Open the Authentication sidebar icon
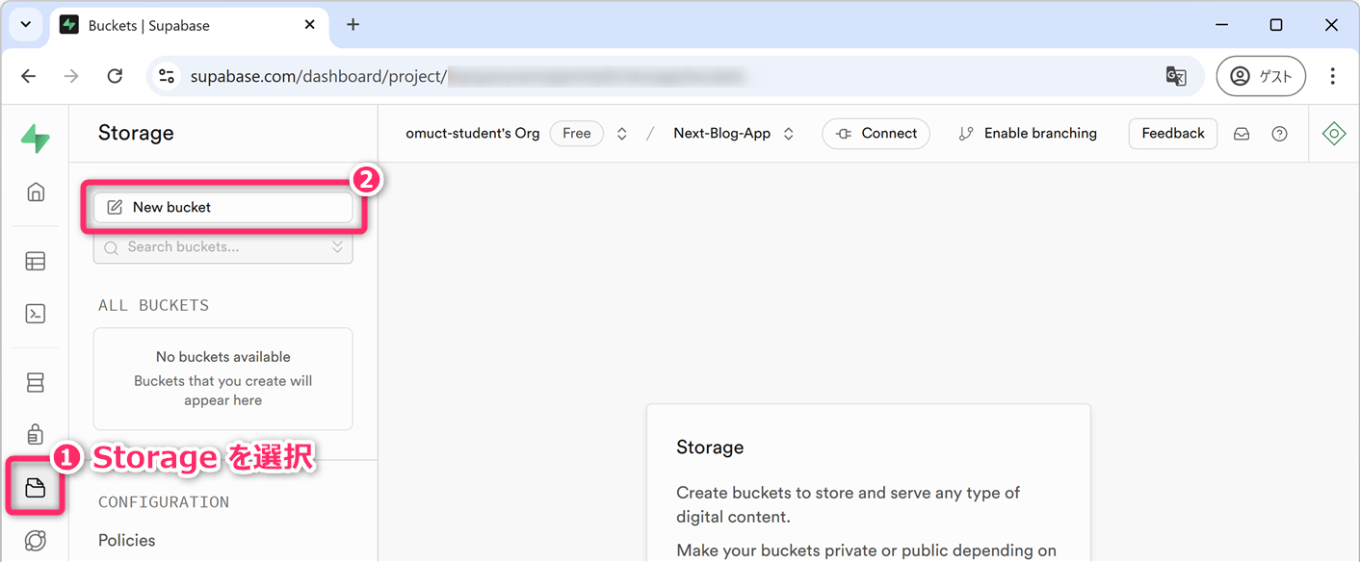The height and width of the screenshot is (562, 1360). click(x=36, y=434)
